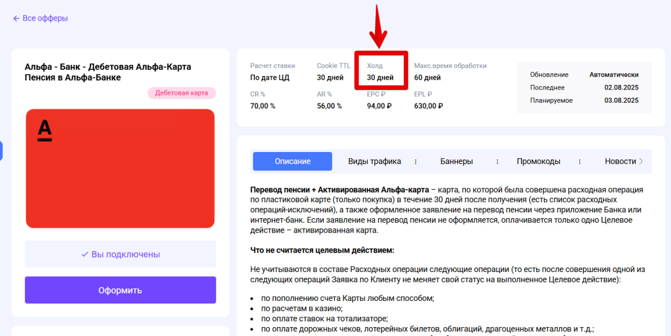The width and height of the screenshot is (671, 336).
Task: Switch to the Виды трафика tab
Action: pos(374,161)
